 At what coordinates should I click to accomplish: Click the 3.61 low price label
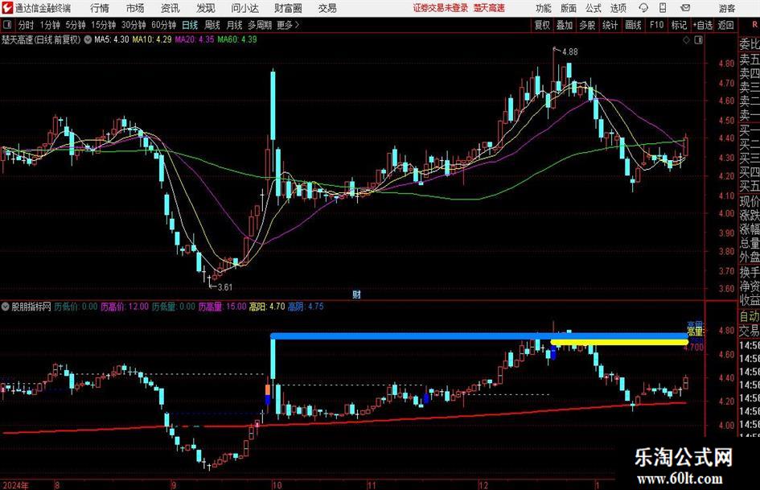point(224,286)
